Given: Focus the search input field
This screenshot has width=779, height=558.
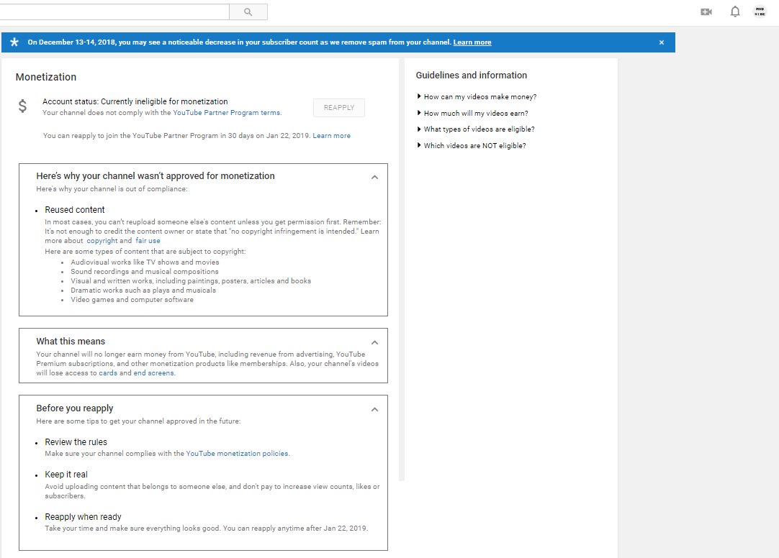Looking at the screenshot, I should tap(114, 12).
